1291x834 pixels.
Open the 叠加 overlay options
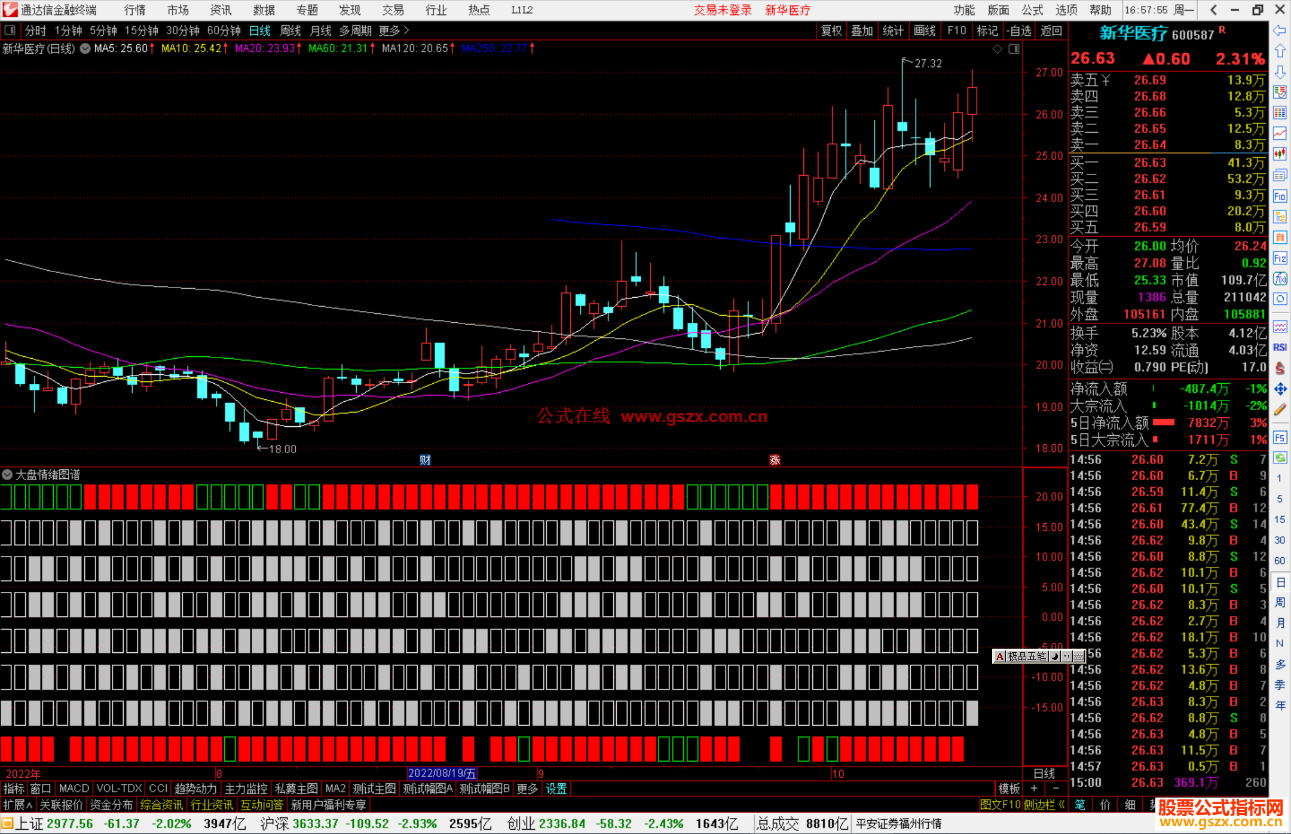862,30
